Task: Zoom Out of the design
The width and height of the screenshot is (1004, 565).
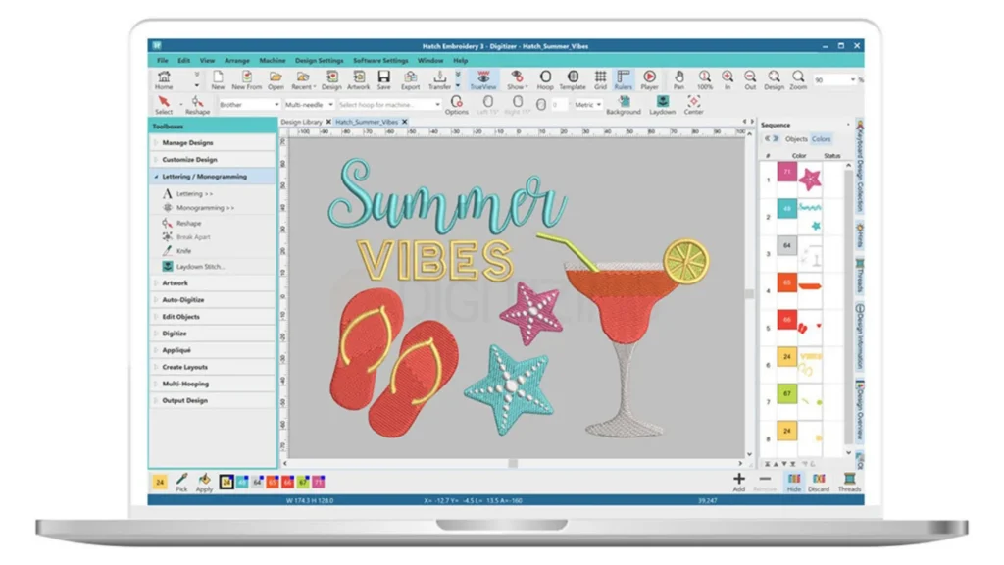Action: pyautogui.click(x=750, y=80)
